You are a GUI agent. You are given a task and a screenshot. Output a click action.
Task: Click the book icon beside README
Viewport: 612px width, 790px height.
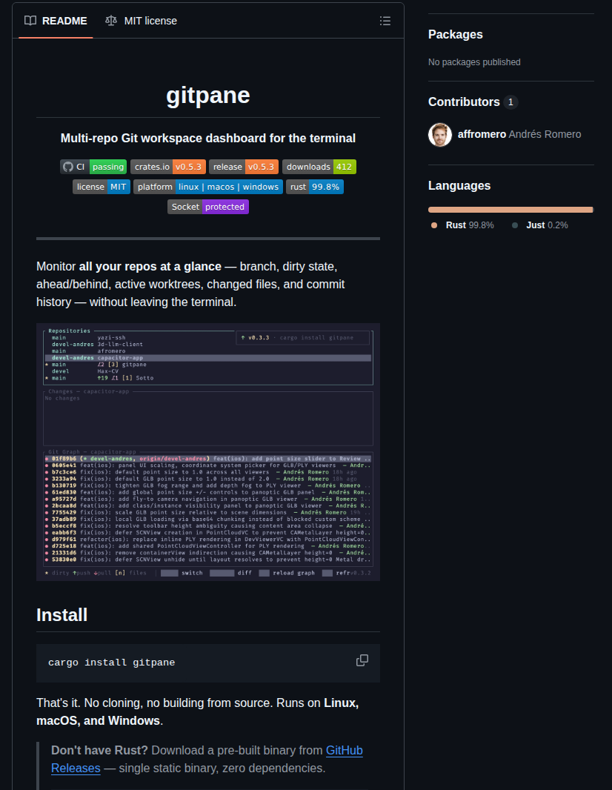(x=30, y=21)
